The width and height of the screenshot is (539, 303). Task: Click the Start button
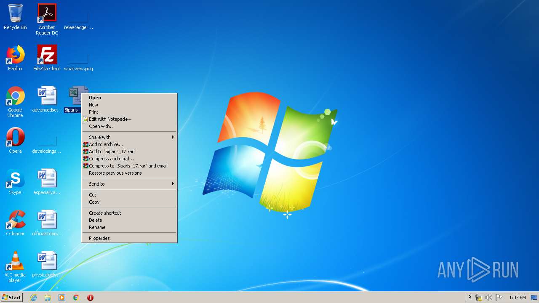point(12,298)
